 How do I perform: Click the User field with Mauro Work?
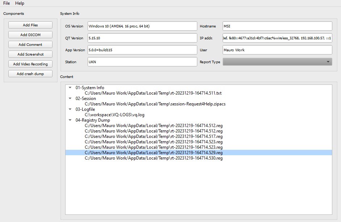tap(277, 50)
